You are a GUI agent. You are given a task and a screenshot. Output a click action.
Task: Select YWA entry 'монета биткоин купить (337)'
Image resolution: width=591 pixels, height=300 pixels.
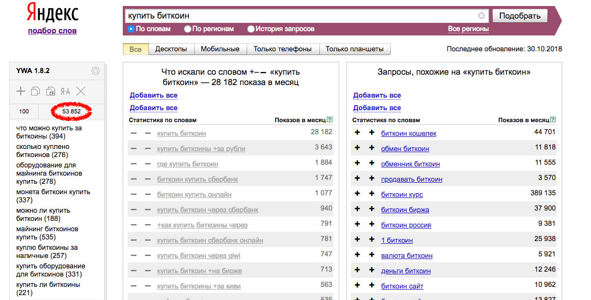[53, 196]
